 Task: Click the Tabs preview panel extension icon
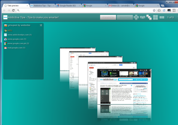(174, 11)
